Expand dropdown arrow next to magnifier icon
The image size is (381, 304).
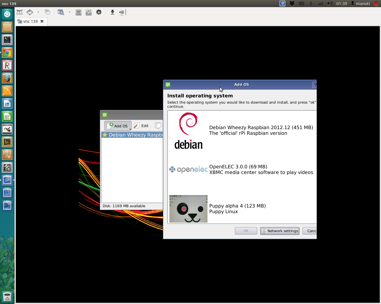69,12
